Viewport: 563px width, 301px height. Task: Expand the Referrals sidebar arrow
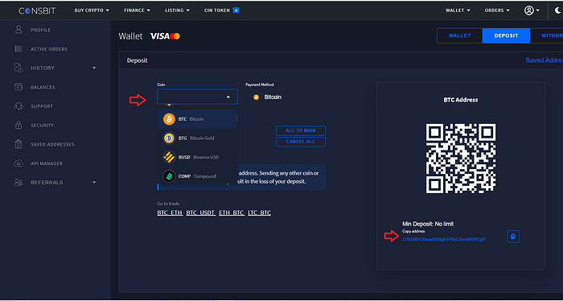[x=94, y=183]
